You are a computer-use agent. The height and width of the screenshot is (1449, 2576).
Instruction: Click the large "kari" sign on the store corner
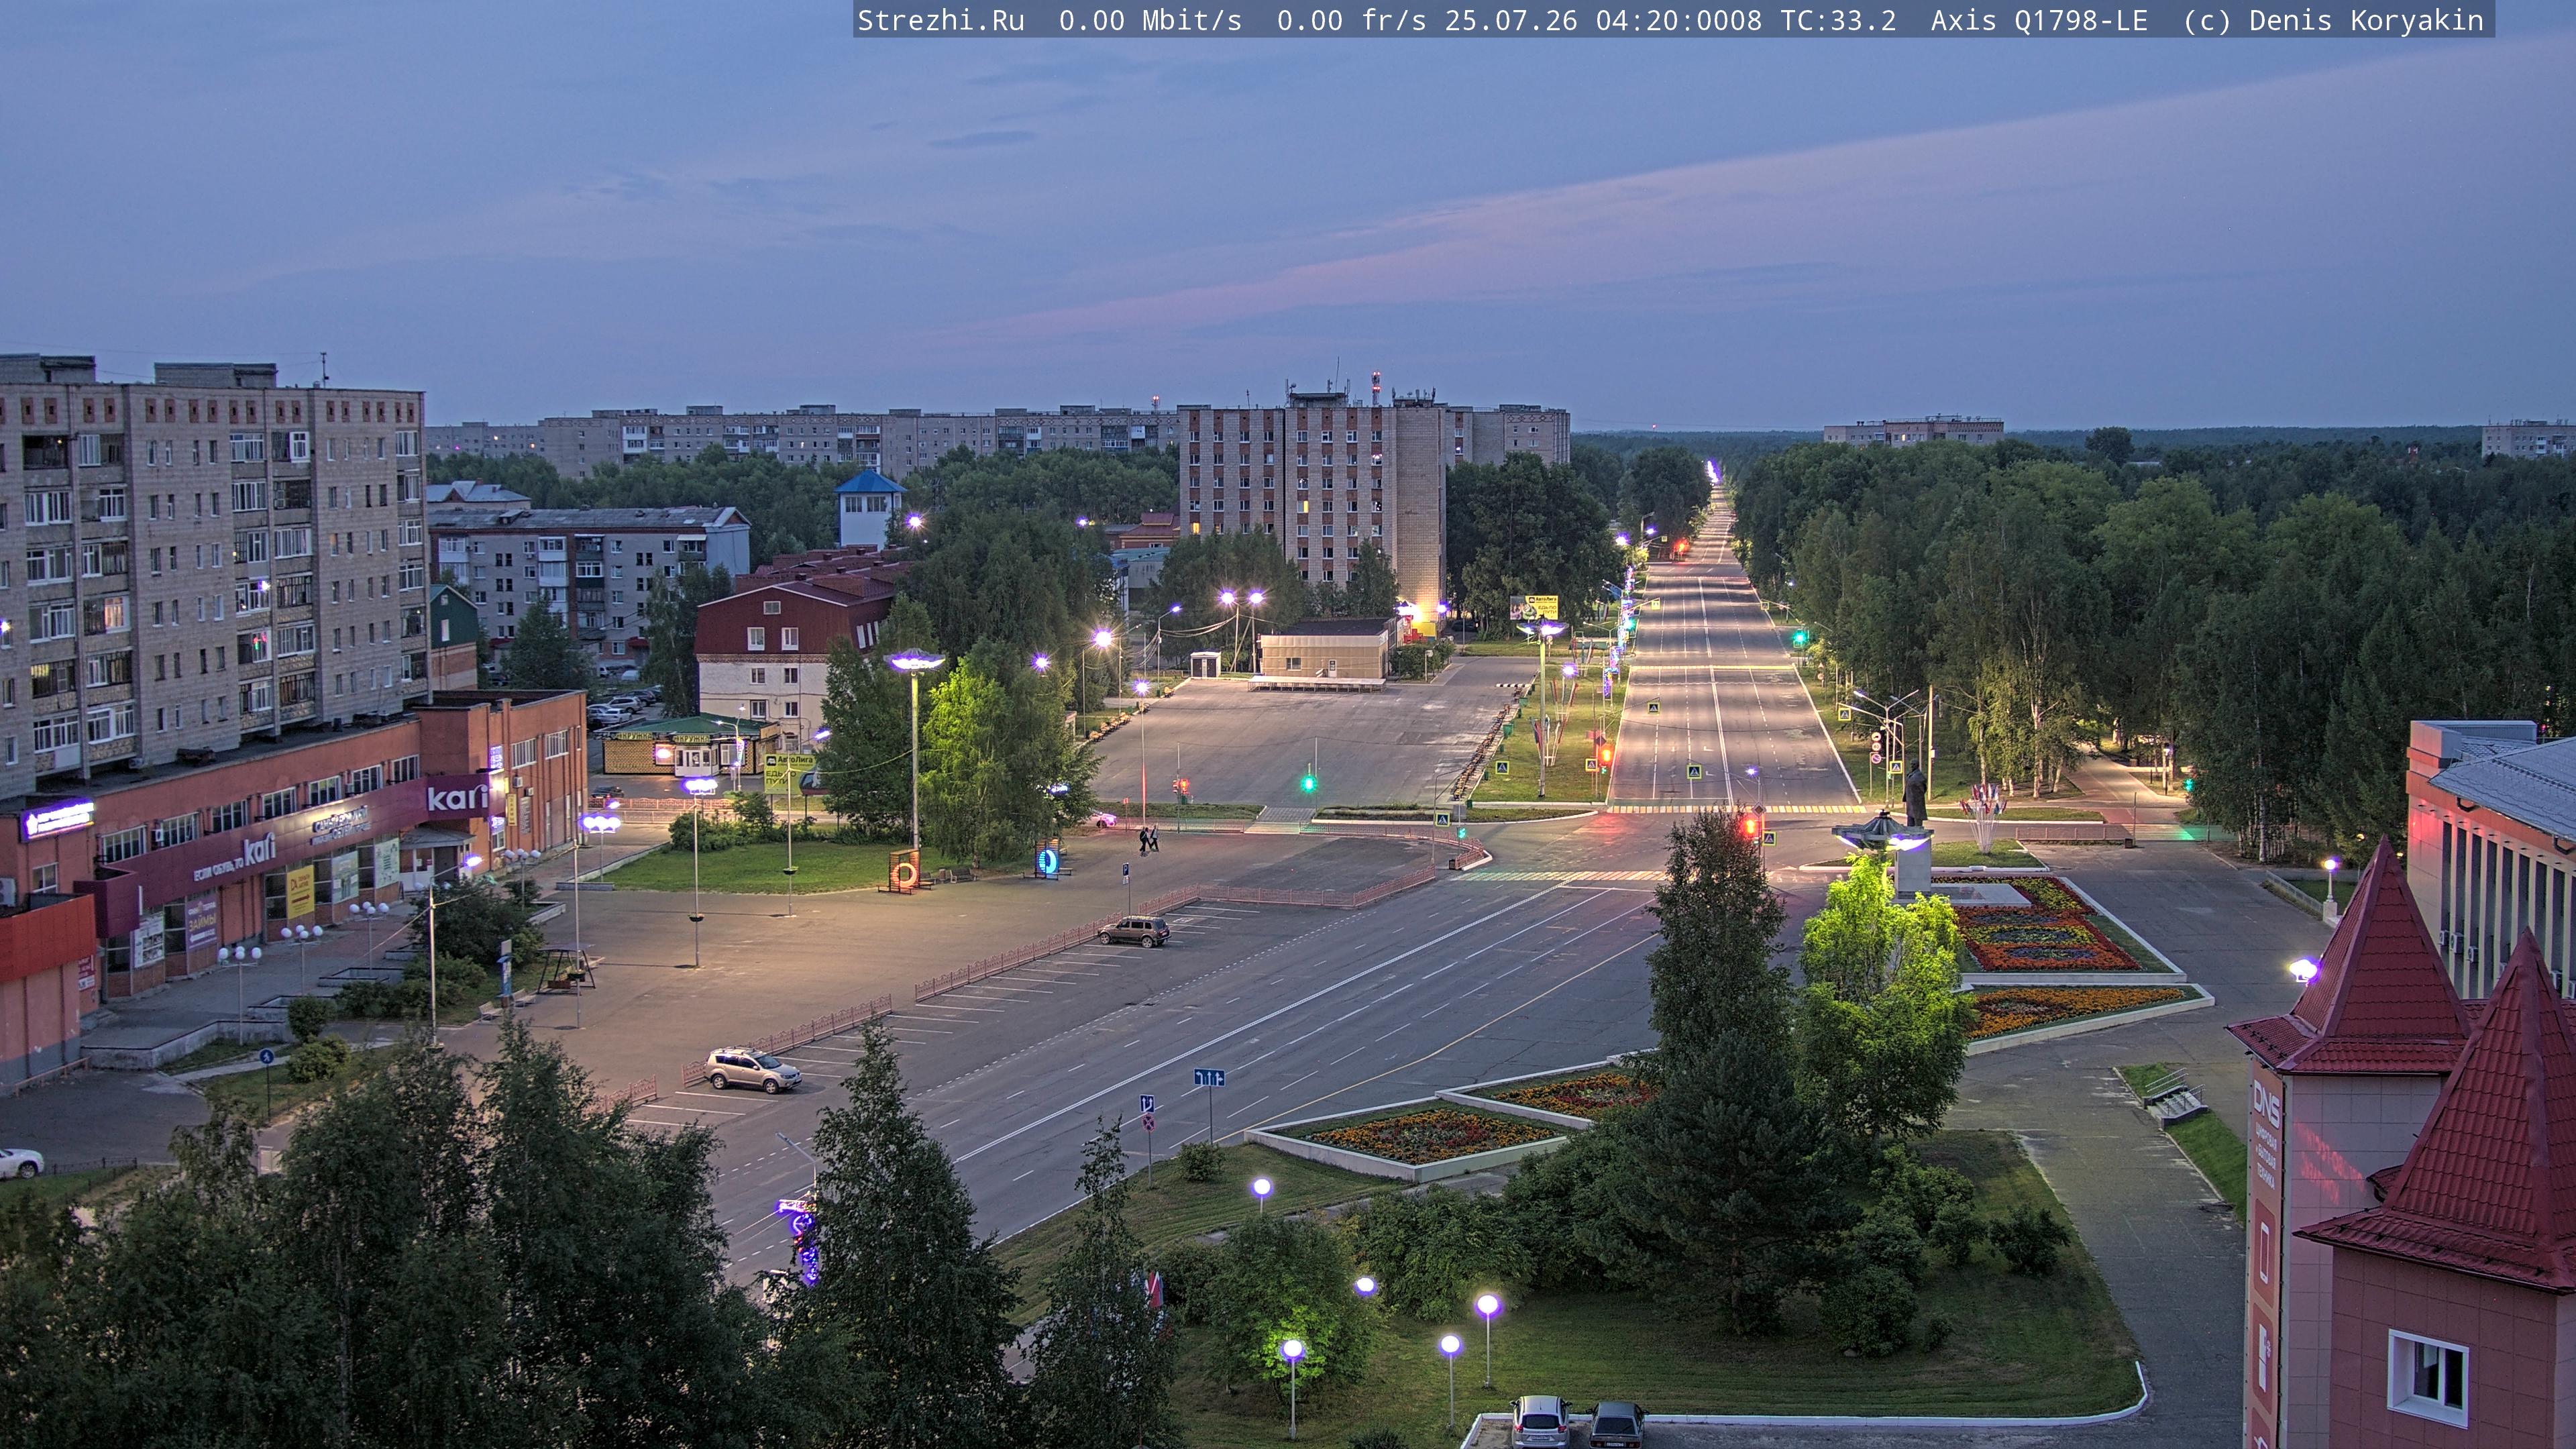[x=458, y=798]
